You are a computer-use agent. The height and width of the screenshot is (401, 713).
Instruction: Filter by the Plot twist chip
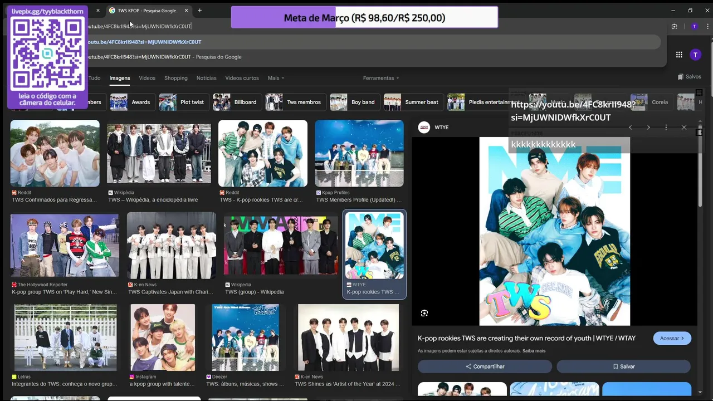[183, 102]
